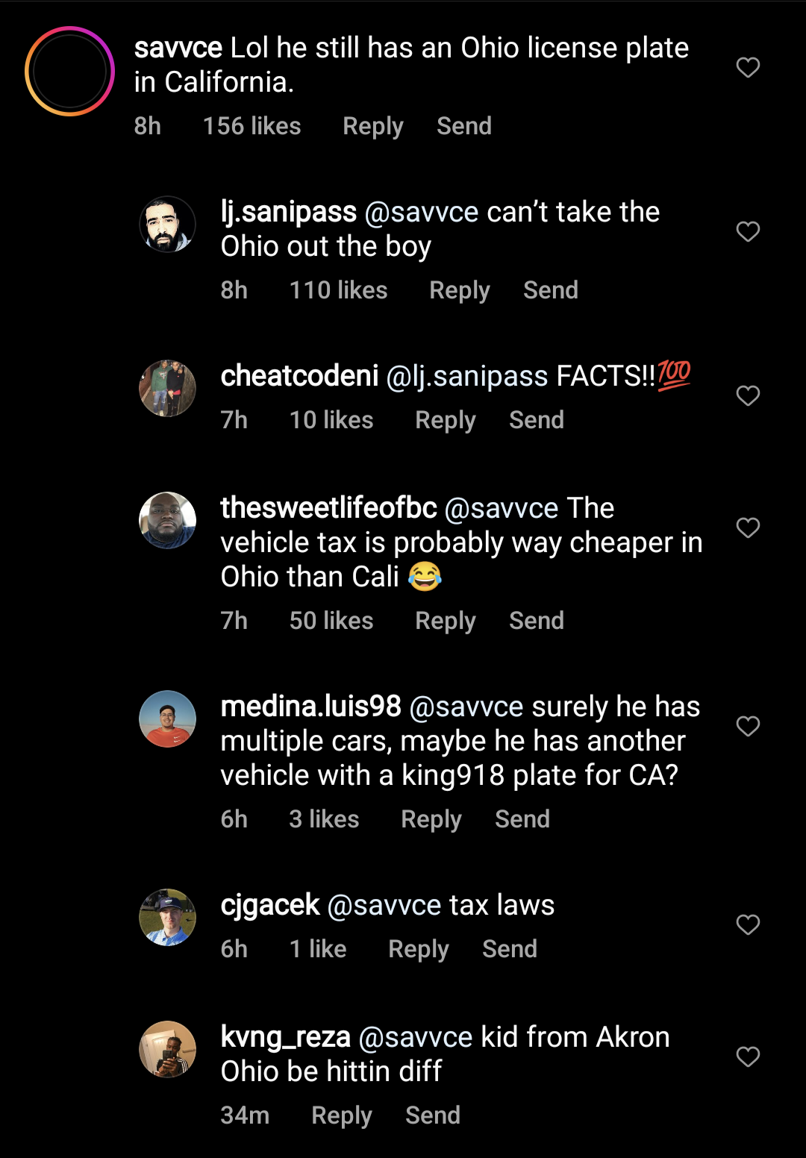
Task: Like medina.luis98's multiple cars comment
Action: 748,726
